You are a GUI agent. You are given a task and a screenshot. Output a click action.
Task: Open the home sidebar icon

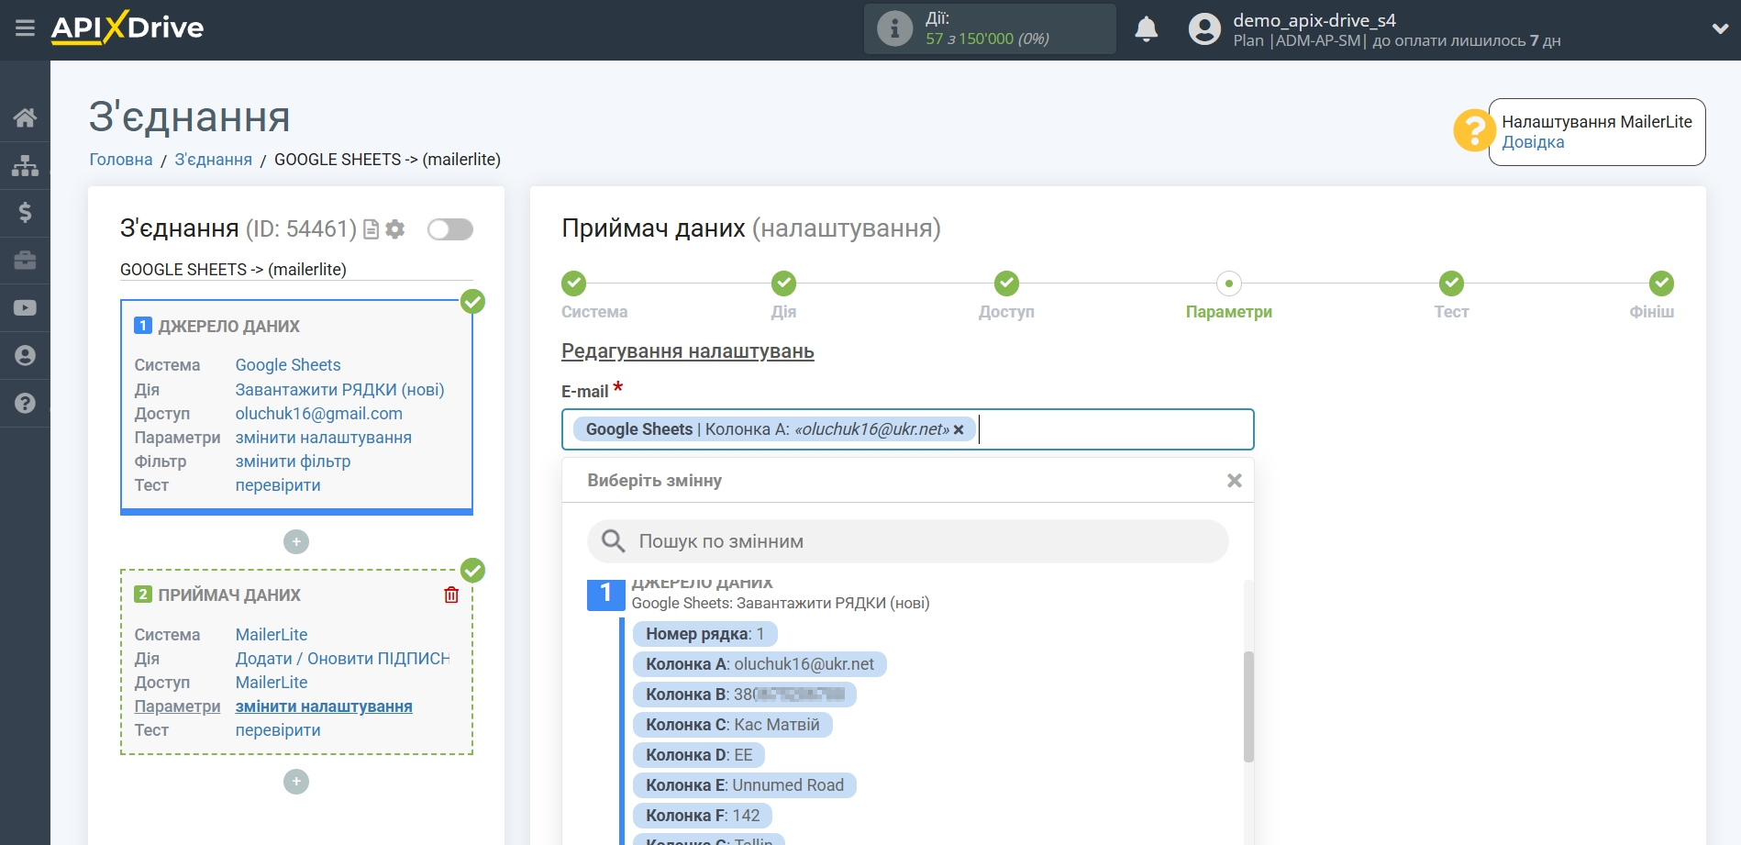pyautogui.click(x=25, y=117)
